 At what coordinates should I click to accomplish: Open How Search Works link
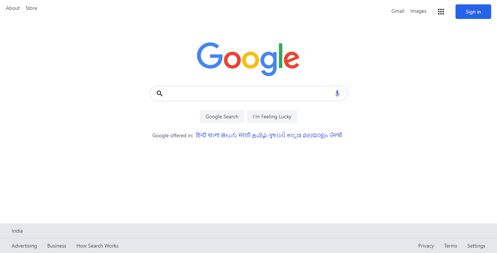(98, 246)
